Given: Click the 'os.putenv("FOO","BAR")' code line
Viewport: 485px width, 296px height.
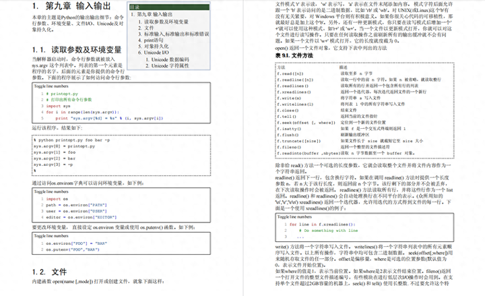Looking at the screenshot, I should tap(73, 249).
